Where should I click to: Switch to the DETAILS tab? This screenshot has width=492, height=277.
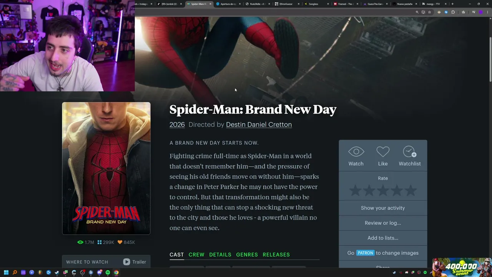pyautogui.click(x=220, y=255)
